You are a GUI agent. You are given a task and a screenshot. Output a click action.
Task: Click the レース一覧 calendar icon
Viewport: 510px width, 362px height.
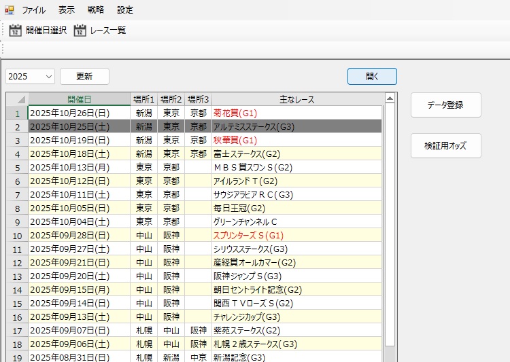(x=80, y=31)
